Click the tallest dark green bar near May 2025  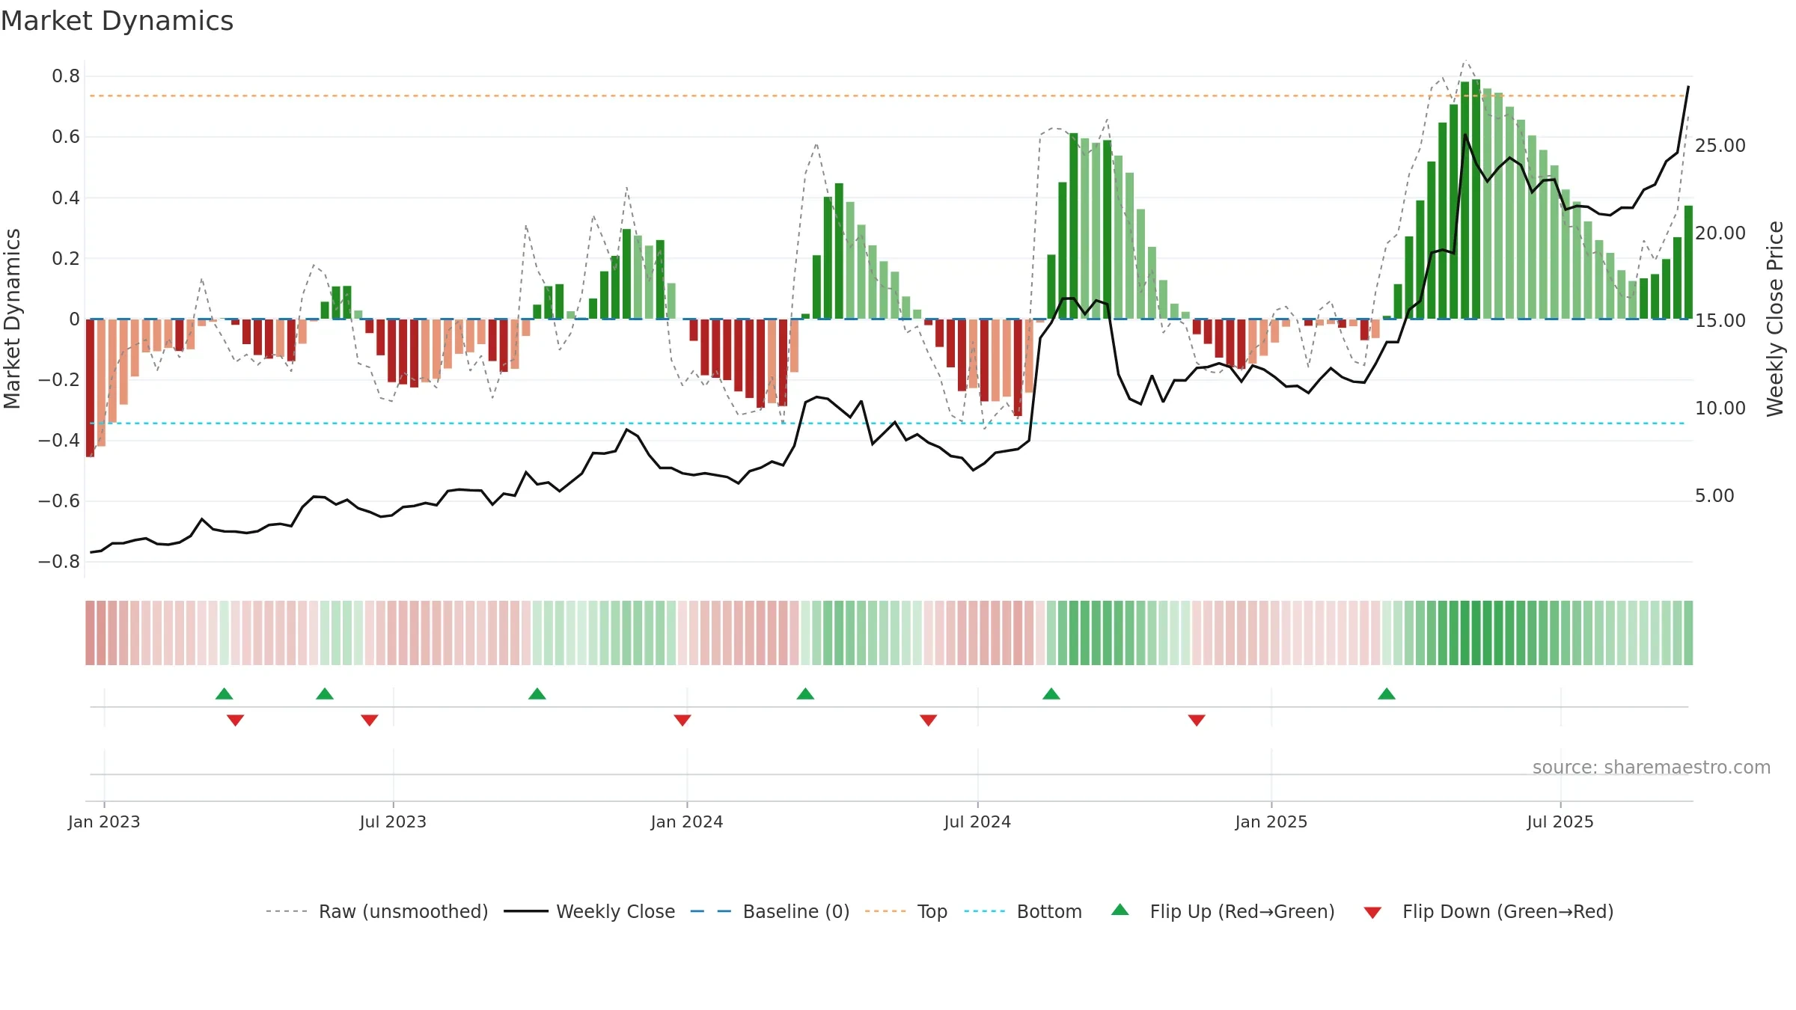(1476, 199)
